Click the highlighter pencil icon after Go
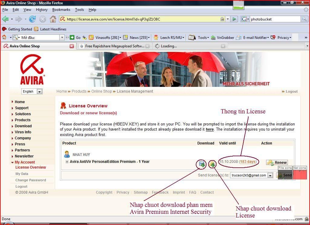 (85, 37)
